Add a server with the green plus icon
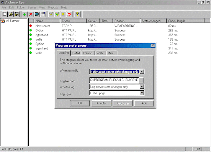The height and width of the screenshot is (152, 211). coord(25,14)
